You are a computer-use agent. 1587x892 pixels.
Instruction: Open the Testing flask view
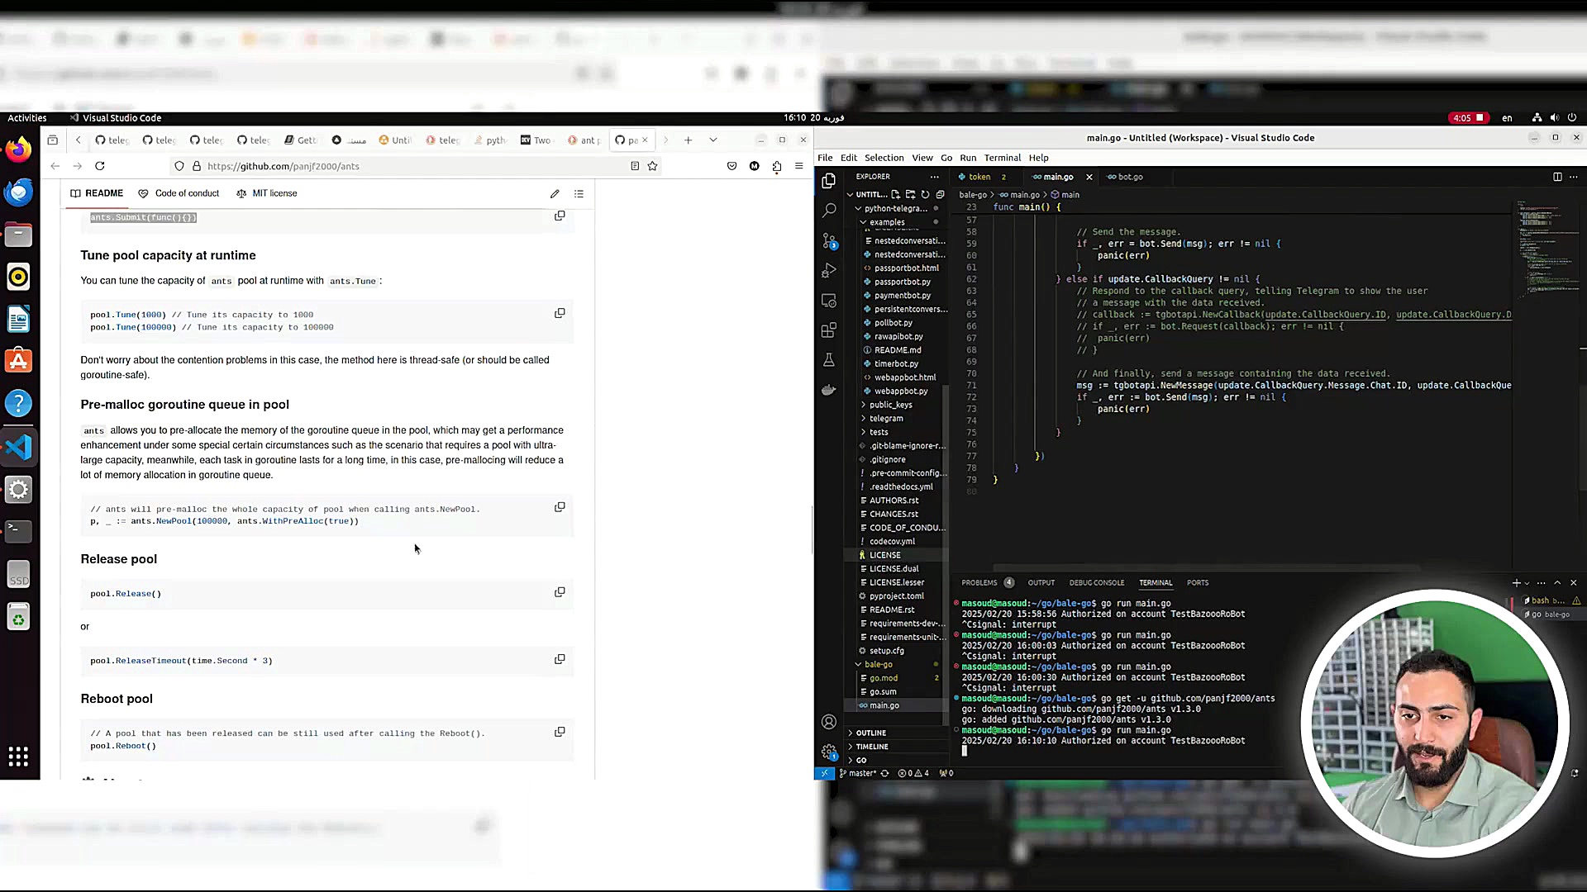(829, 360)
